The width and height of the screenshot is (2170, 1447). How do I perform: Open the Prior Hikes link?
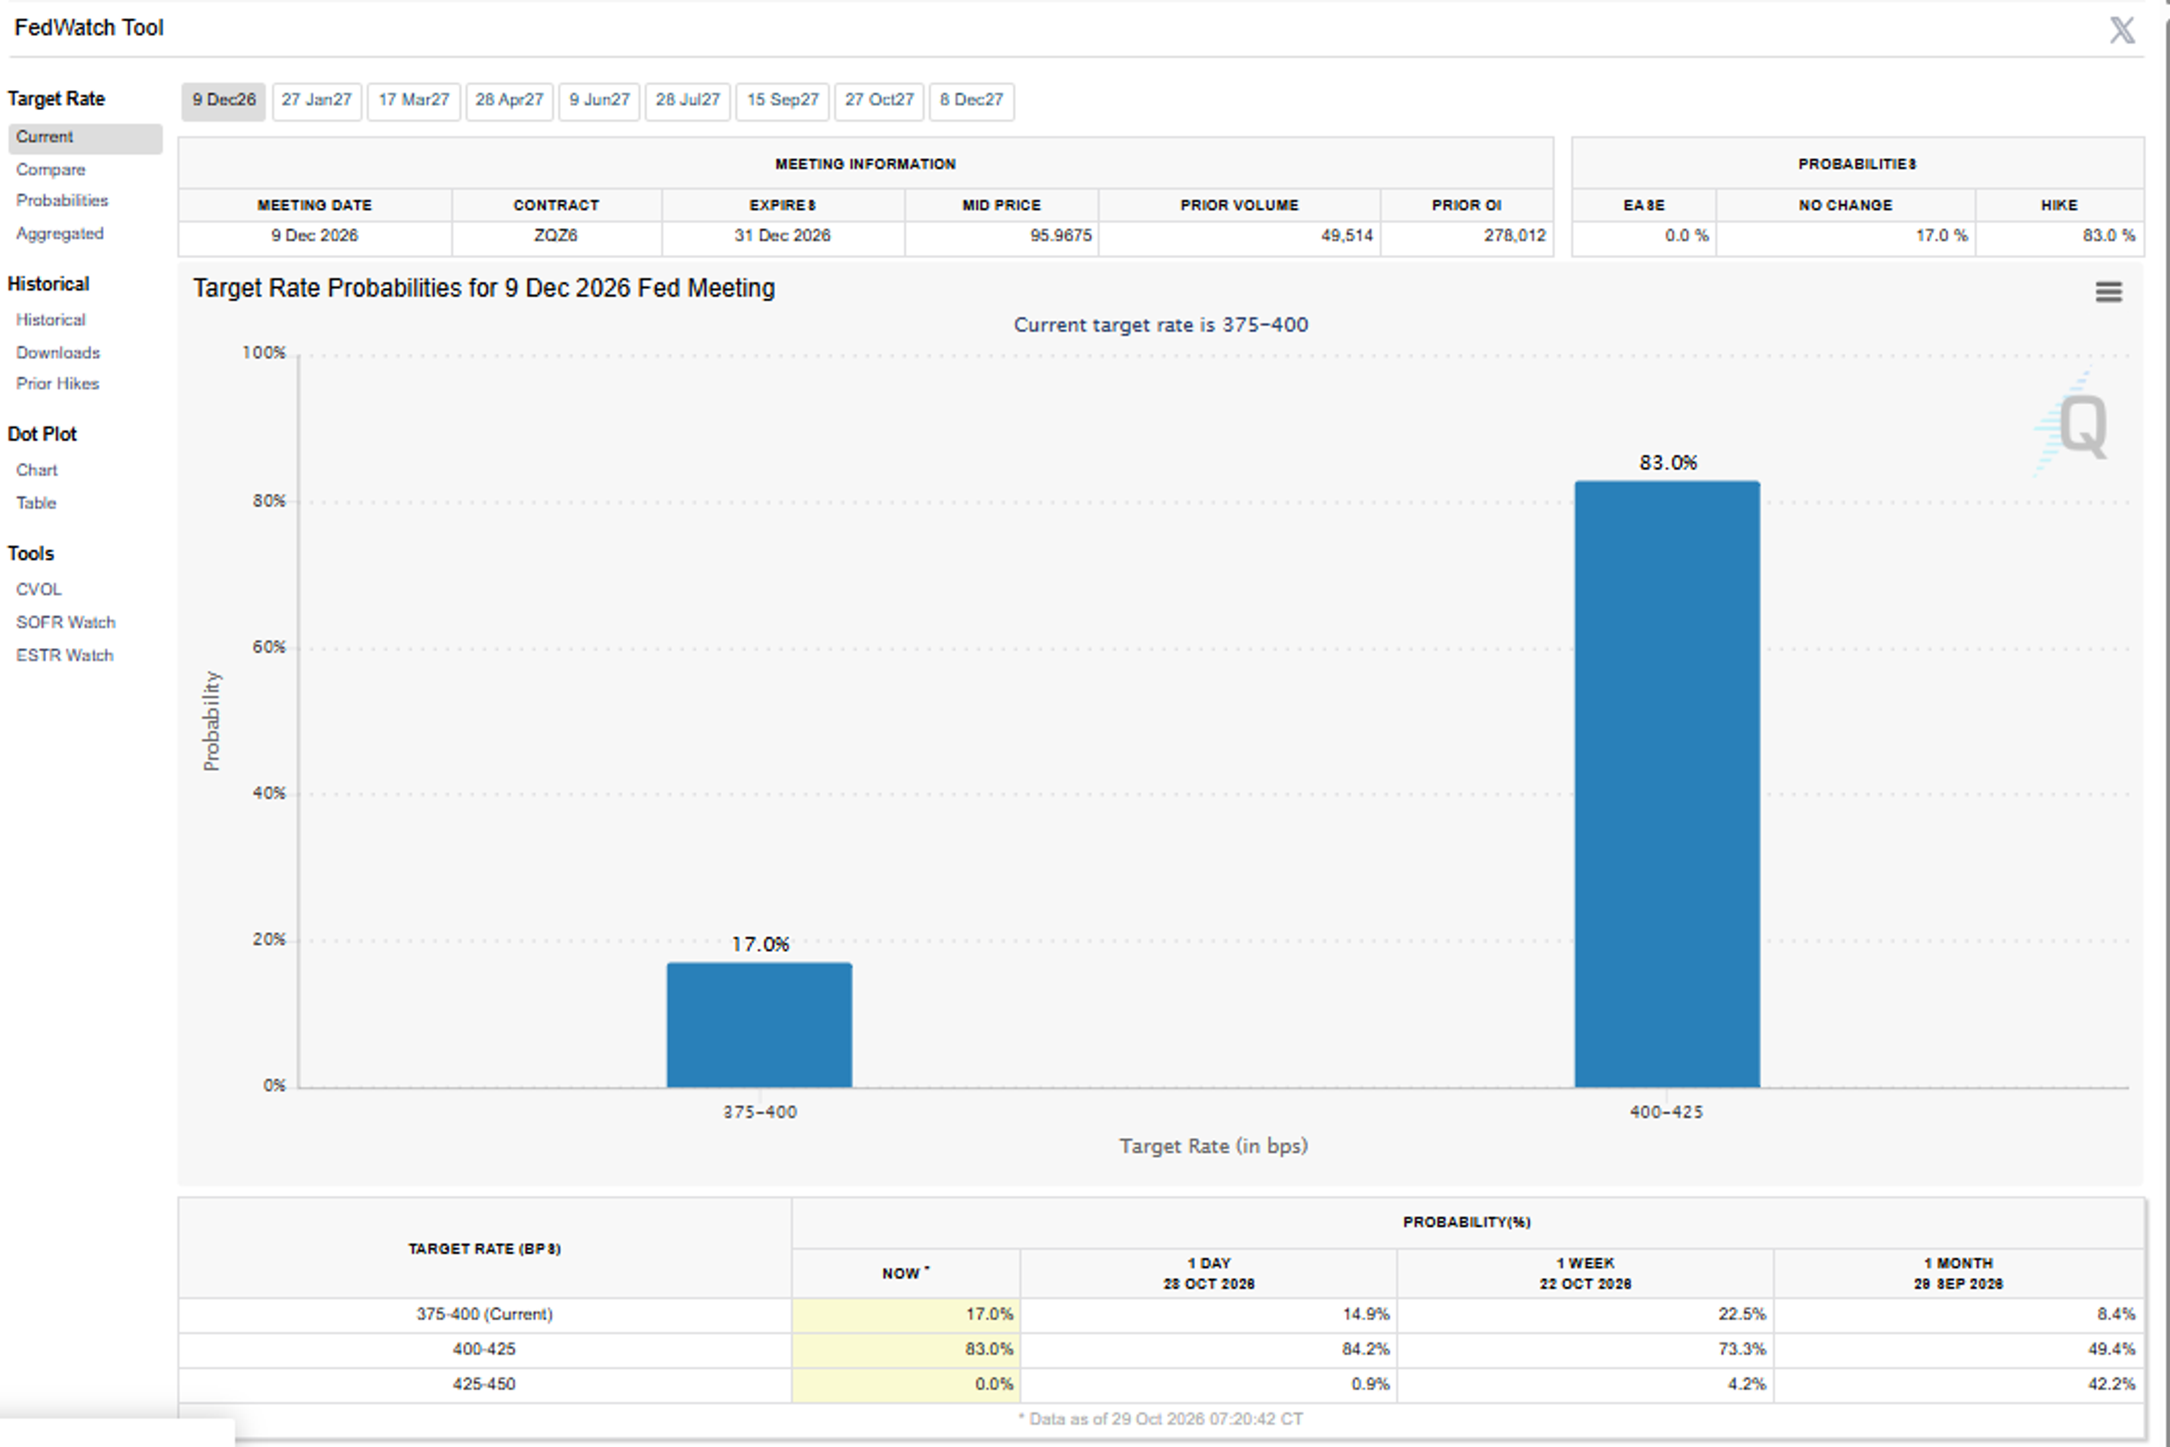tap(57, 384)
